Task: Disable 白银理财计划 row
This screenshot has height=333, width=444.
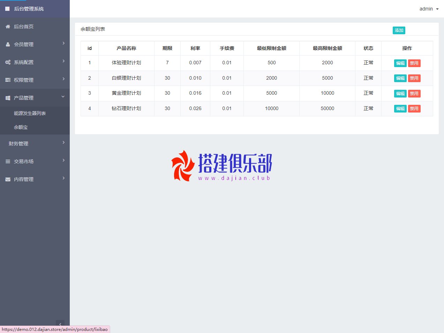Action: pos(414,78)
